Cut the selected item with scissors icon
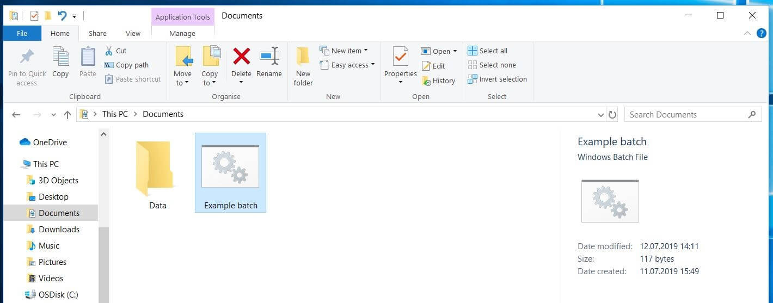This screenshot has height=303, width=773. tap(115, 51)
